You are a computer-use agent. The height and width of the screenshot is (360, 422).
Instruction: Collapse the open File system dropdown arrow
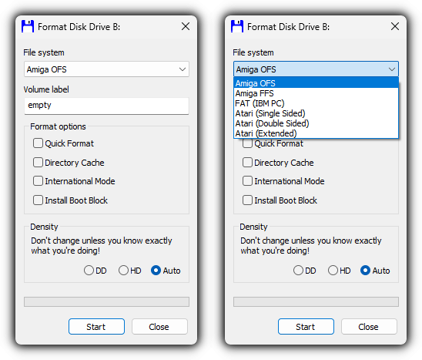[x=392, y=69]
